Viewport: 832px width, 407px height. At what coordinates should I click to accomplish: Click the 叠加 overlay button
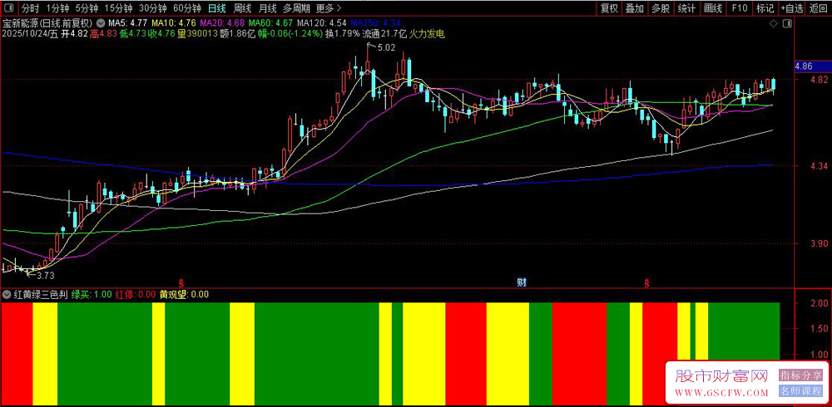point(635,8)
